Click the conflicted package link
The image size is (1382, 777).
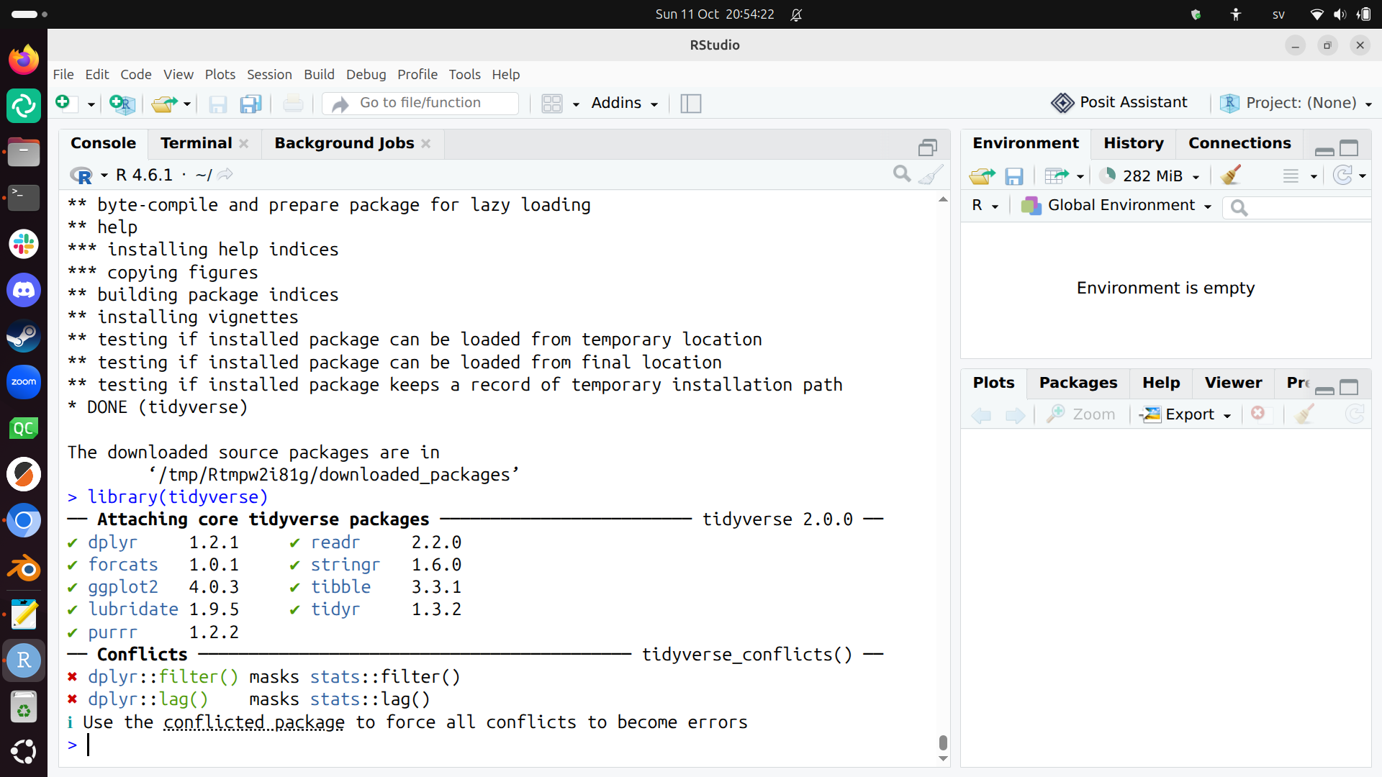[254, 722]
